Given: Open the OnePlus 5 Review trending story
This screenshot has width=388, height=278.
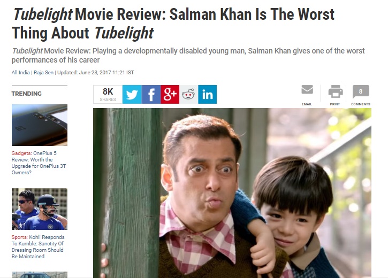Looking at the screenshot, I should [x=39, y=163].
